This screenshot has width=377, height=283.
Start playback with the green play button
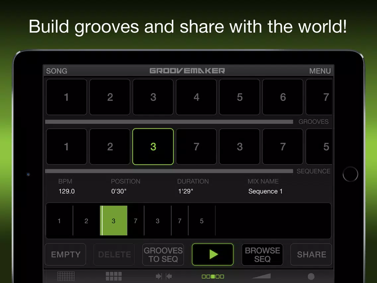213,254
